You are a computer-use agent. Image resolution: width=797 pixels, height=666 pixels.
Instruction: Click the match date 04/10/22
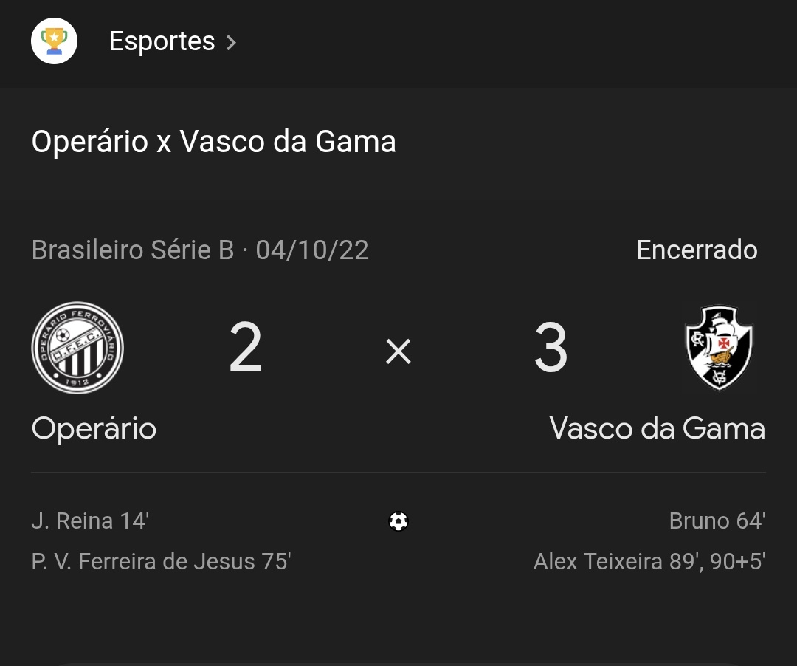(312, 250)
